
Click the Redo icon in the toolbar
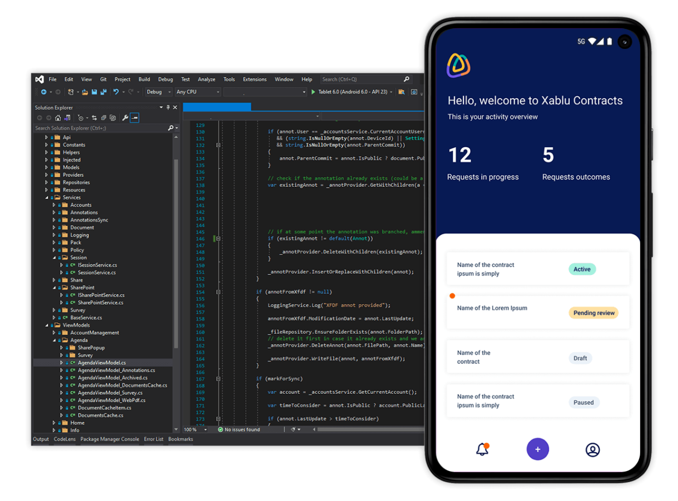131,92
